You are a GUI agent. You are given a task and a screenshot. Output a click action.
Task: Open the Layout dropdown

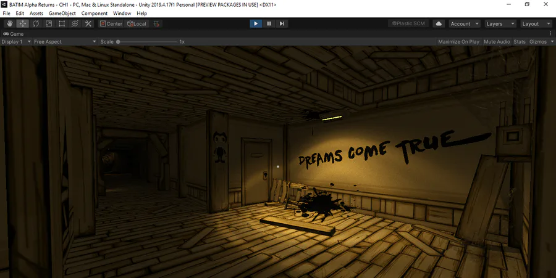point(536,23)
